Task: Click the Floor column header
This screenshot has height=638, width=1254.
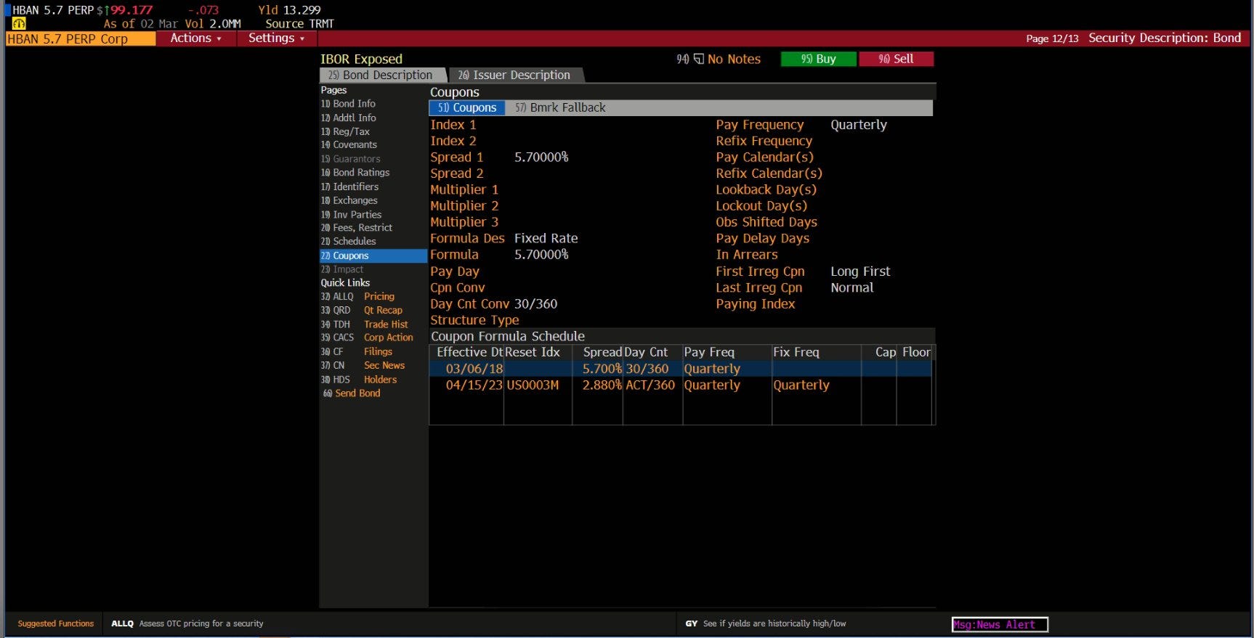Action: pyautogui.click(x=916, y=352)
